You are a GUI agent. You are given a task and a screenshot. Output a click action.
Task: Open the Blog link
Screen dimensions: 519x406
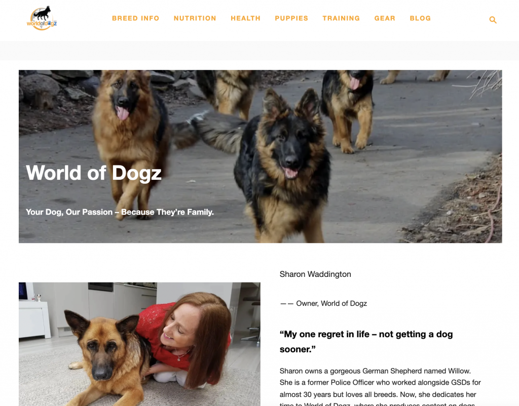420,19
